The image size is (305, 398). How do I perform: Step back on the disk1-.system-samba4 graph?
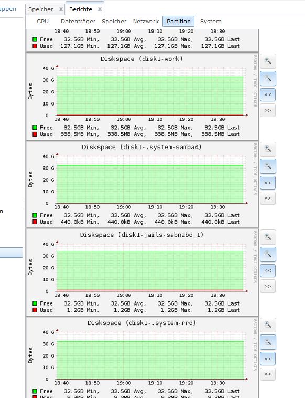[x=268, y=183]
